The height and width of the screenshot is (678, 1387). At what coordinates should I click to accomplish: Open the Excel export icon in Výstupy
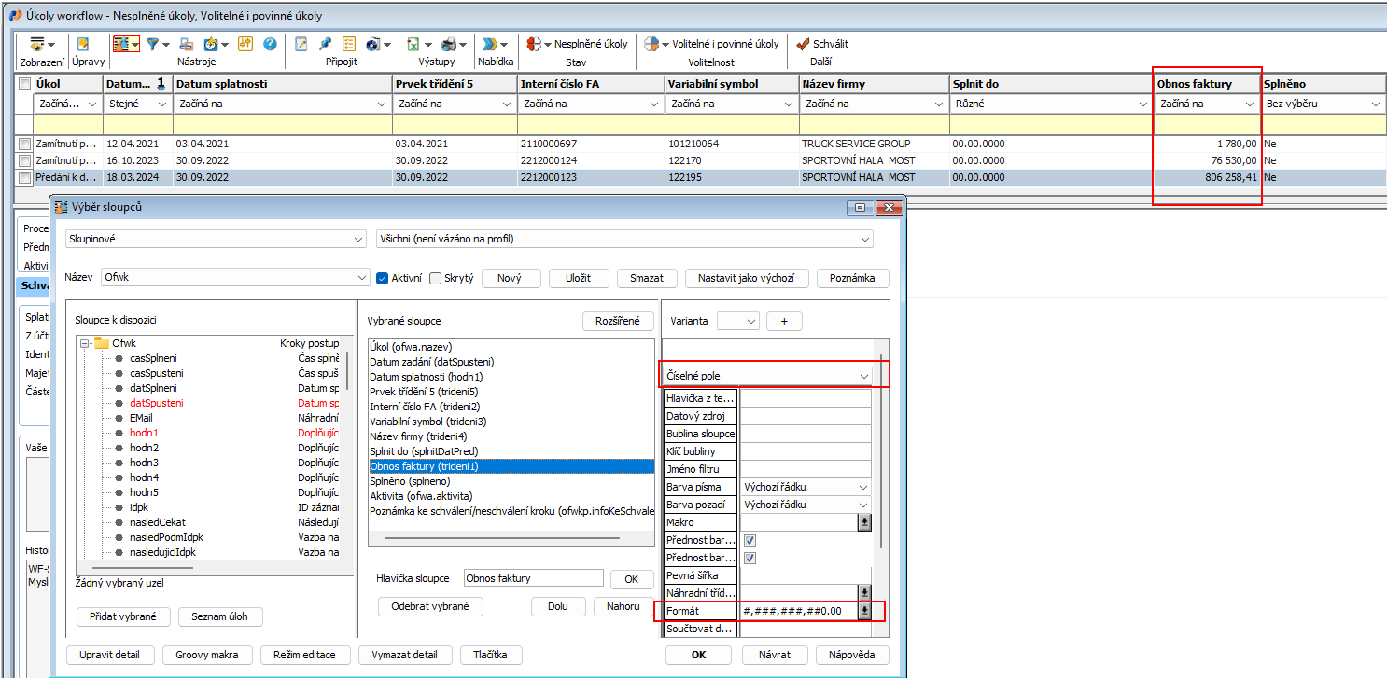413,44
